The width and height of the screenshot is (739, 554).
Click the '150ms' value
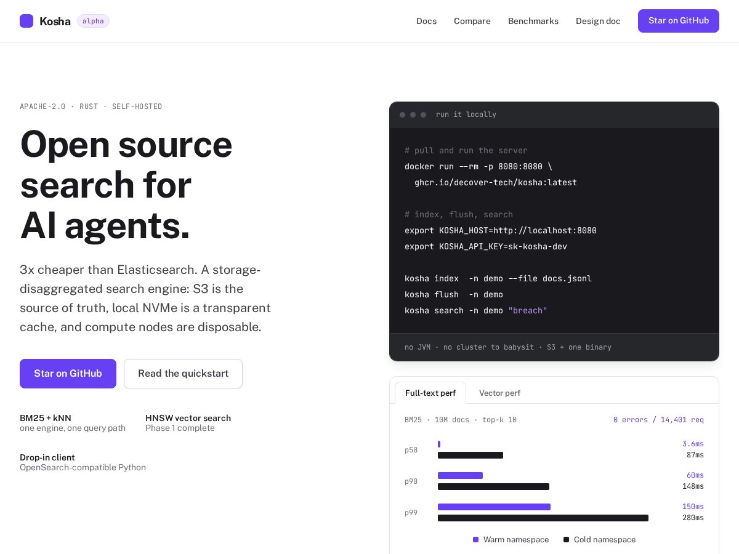[x=693, y=507]
